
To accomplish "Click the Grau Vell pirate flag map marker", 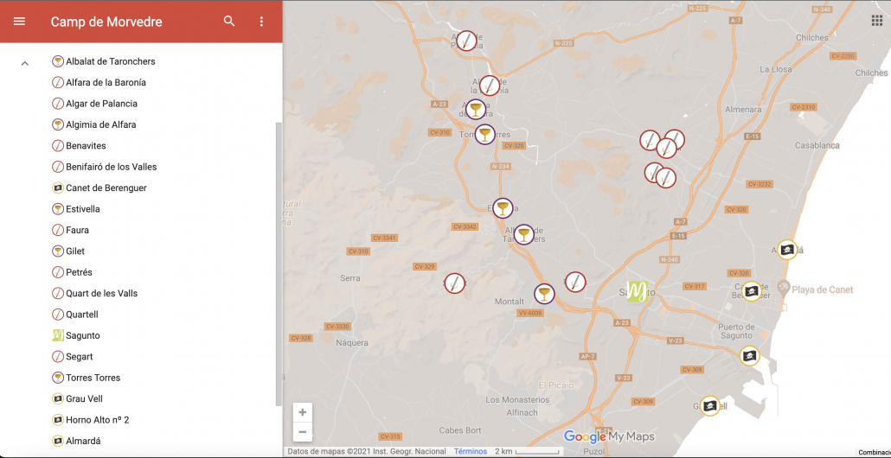I will [709, 406].
